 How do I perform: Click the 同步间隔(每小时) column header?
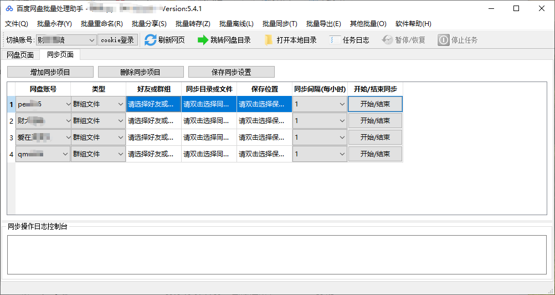pos(320,89)
